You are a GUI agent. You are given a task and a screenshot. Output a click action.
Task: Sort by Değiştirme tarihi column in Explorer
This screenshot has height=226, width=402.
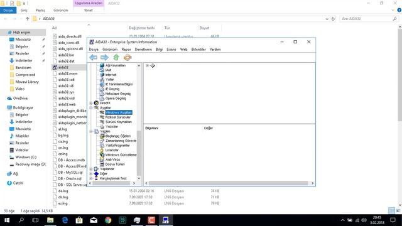[x=142, y=28]
